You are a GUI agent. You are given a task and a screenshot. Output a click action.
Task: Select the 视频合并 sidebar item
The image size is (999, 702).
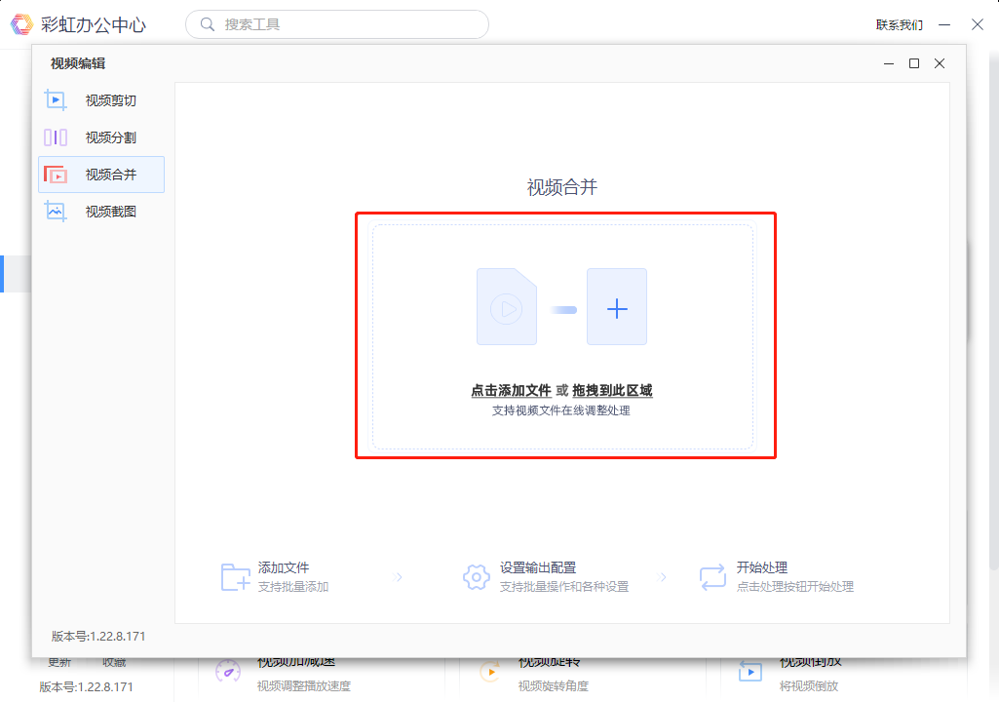[x=101, y=175]
